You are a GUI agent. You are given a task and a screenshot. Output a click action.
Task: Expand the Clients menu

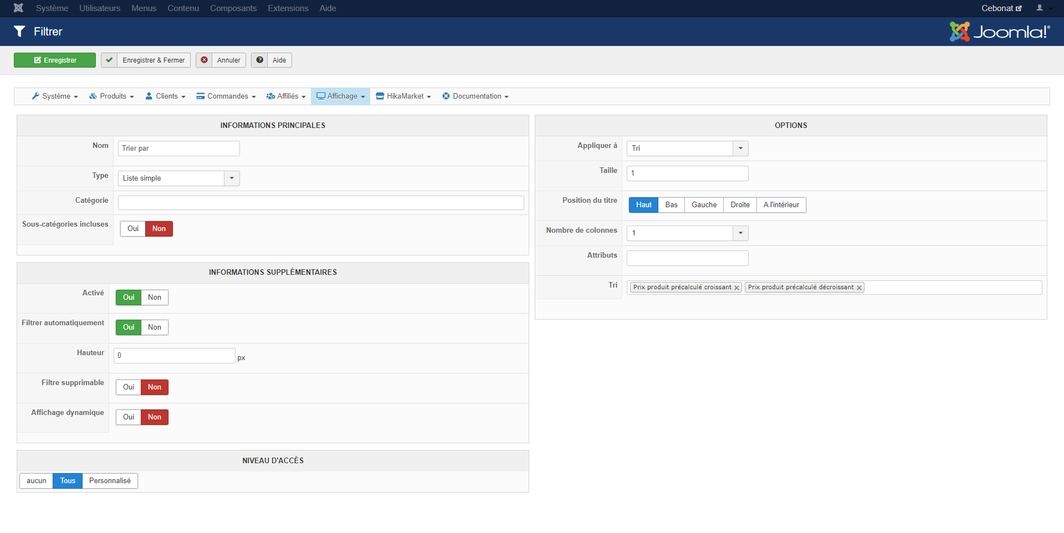pos(165,96)
